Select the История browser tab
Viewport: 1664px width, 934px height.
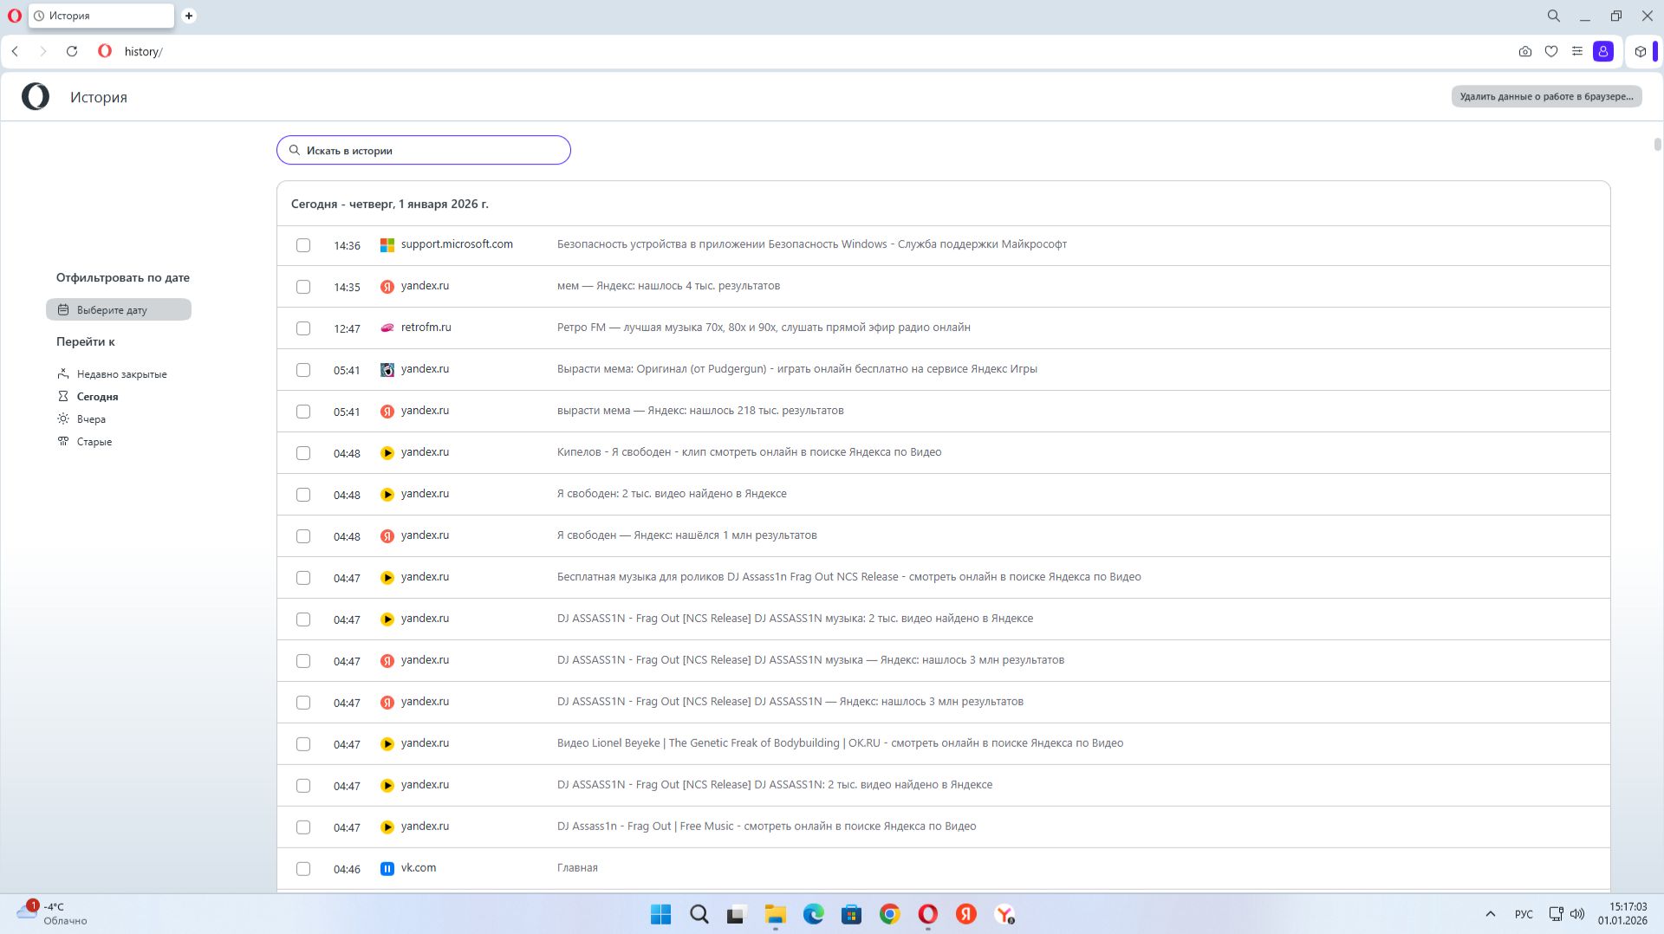(x=101, y=16)
